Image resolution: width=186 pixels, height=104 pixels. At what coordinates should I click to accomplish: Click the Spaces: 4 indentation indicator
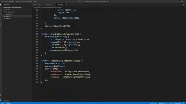point(161,103)
